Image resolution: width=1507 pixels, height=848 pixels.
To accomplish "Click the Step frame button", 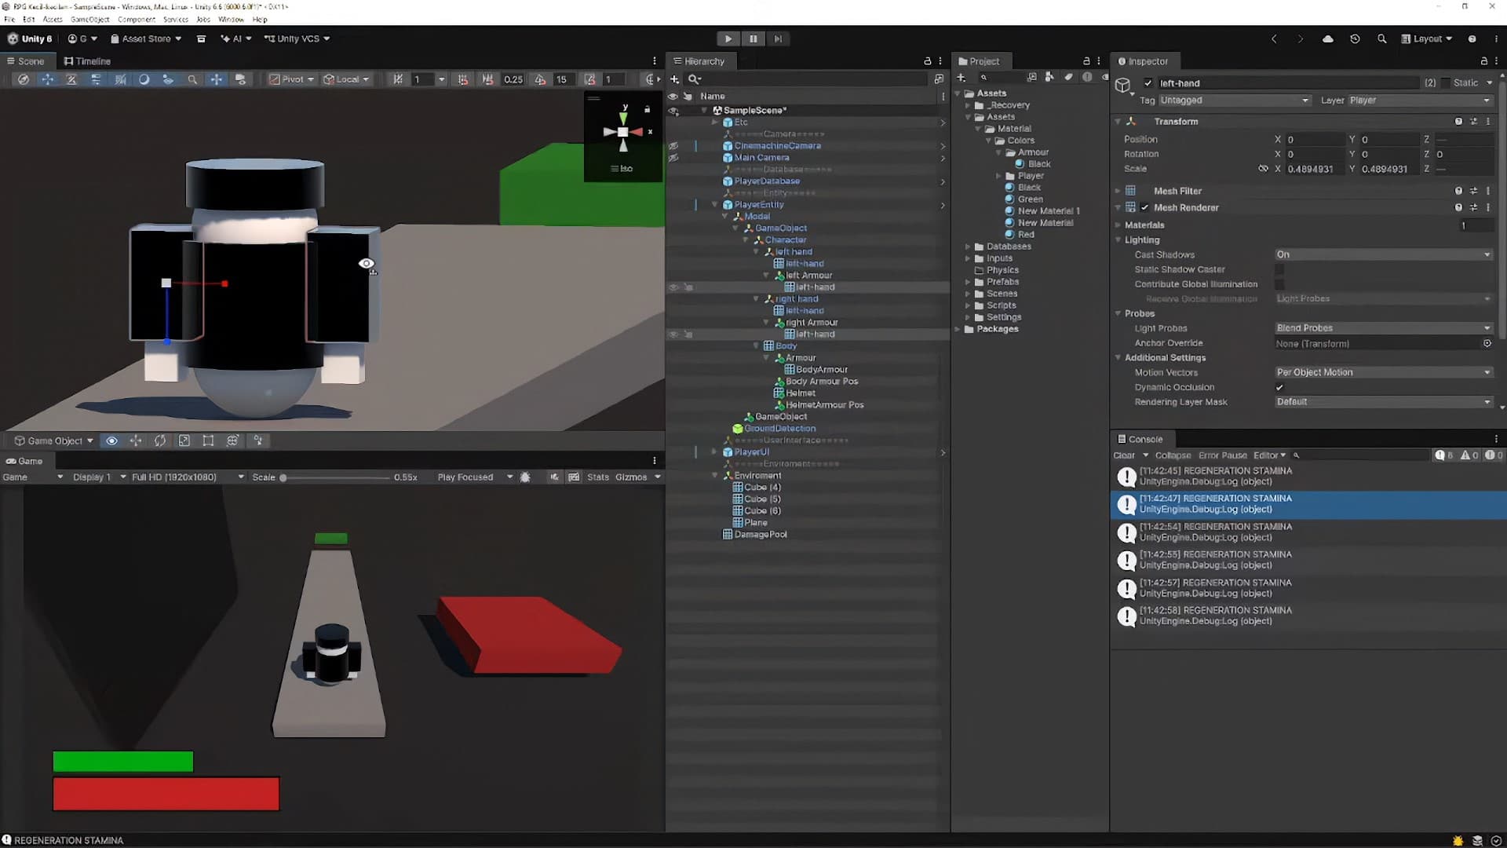I will tap(778, 38).
